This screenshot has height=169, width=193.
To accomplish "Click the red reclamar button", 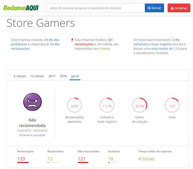I will pyautogui.click(x=179, y=8).
